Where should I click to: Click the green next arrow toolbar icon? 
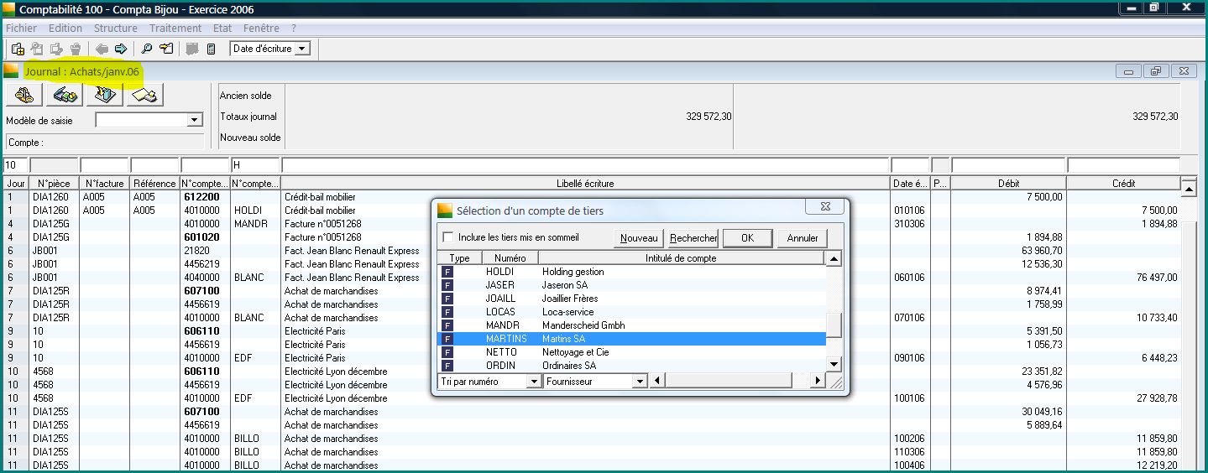[120, 49]
